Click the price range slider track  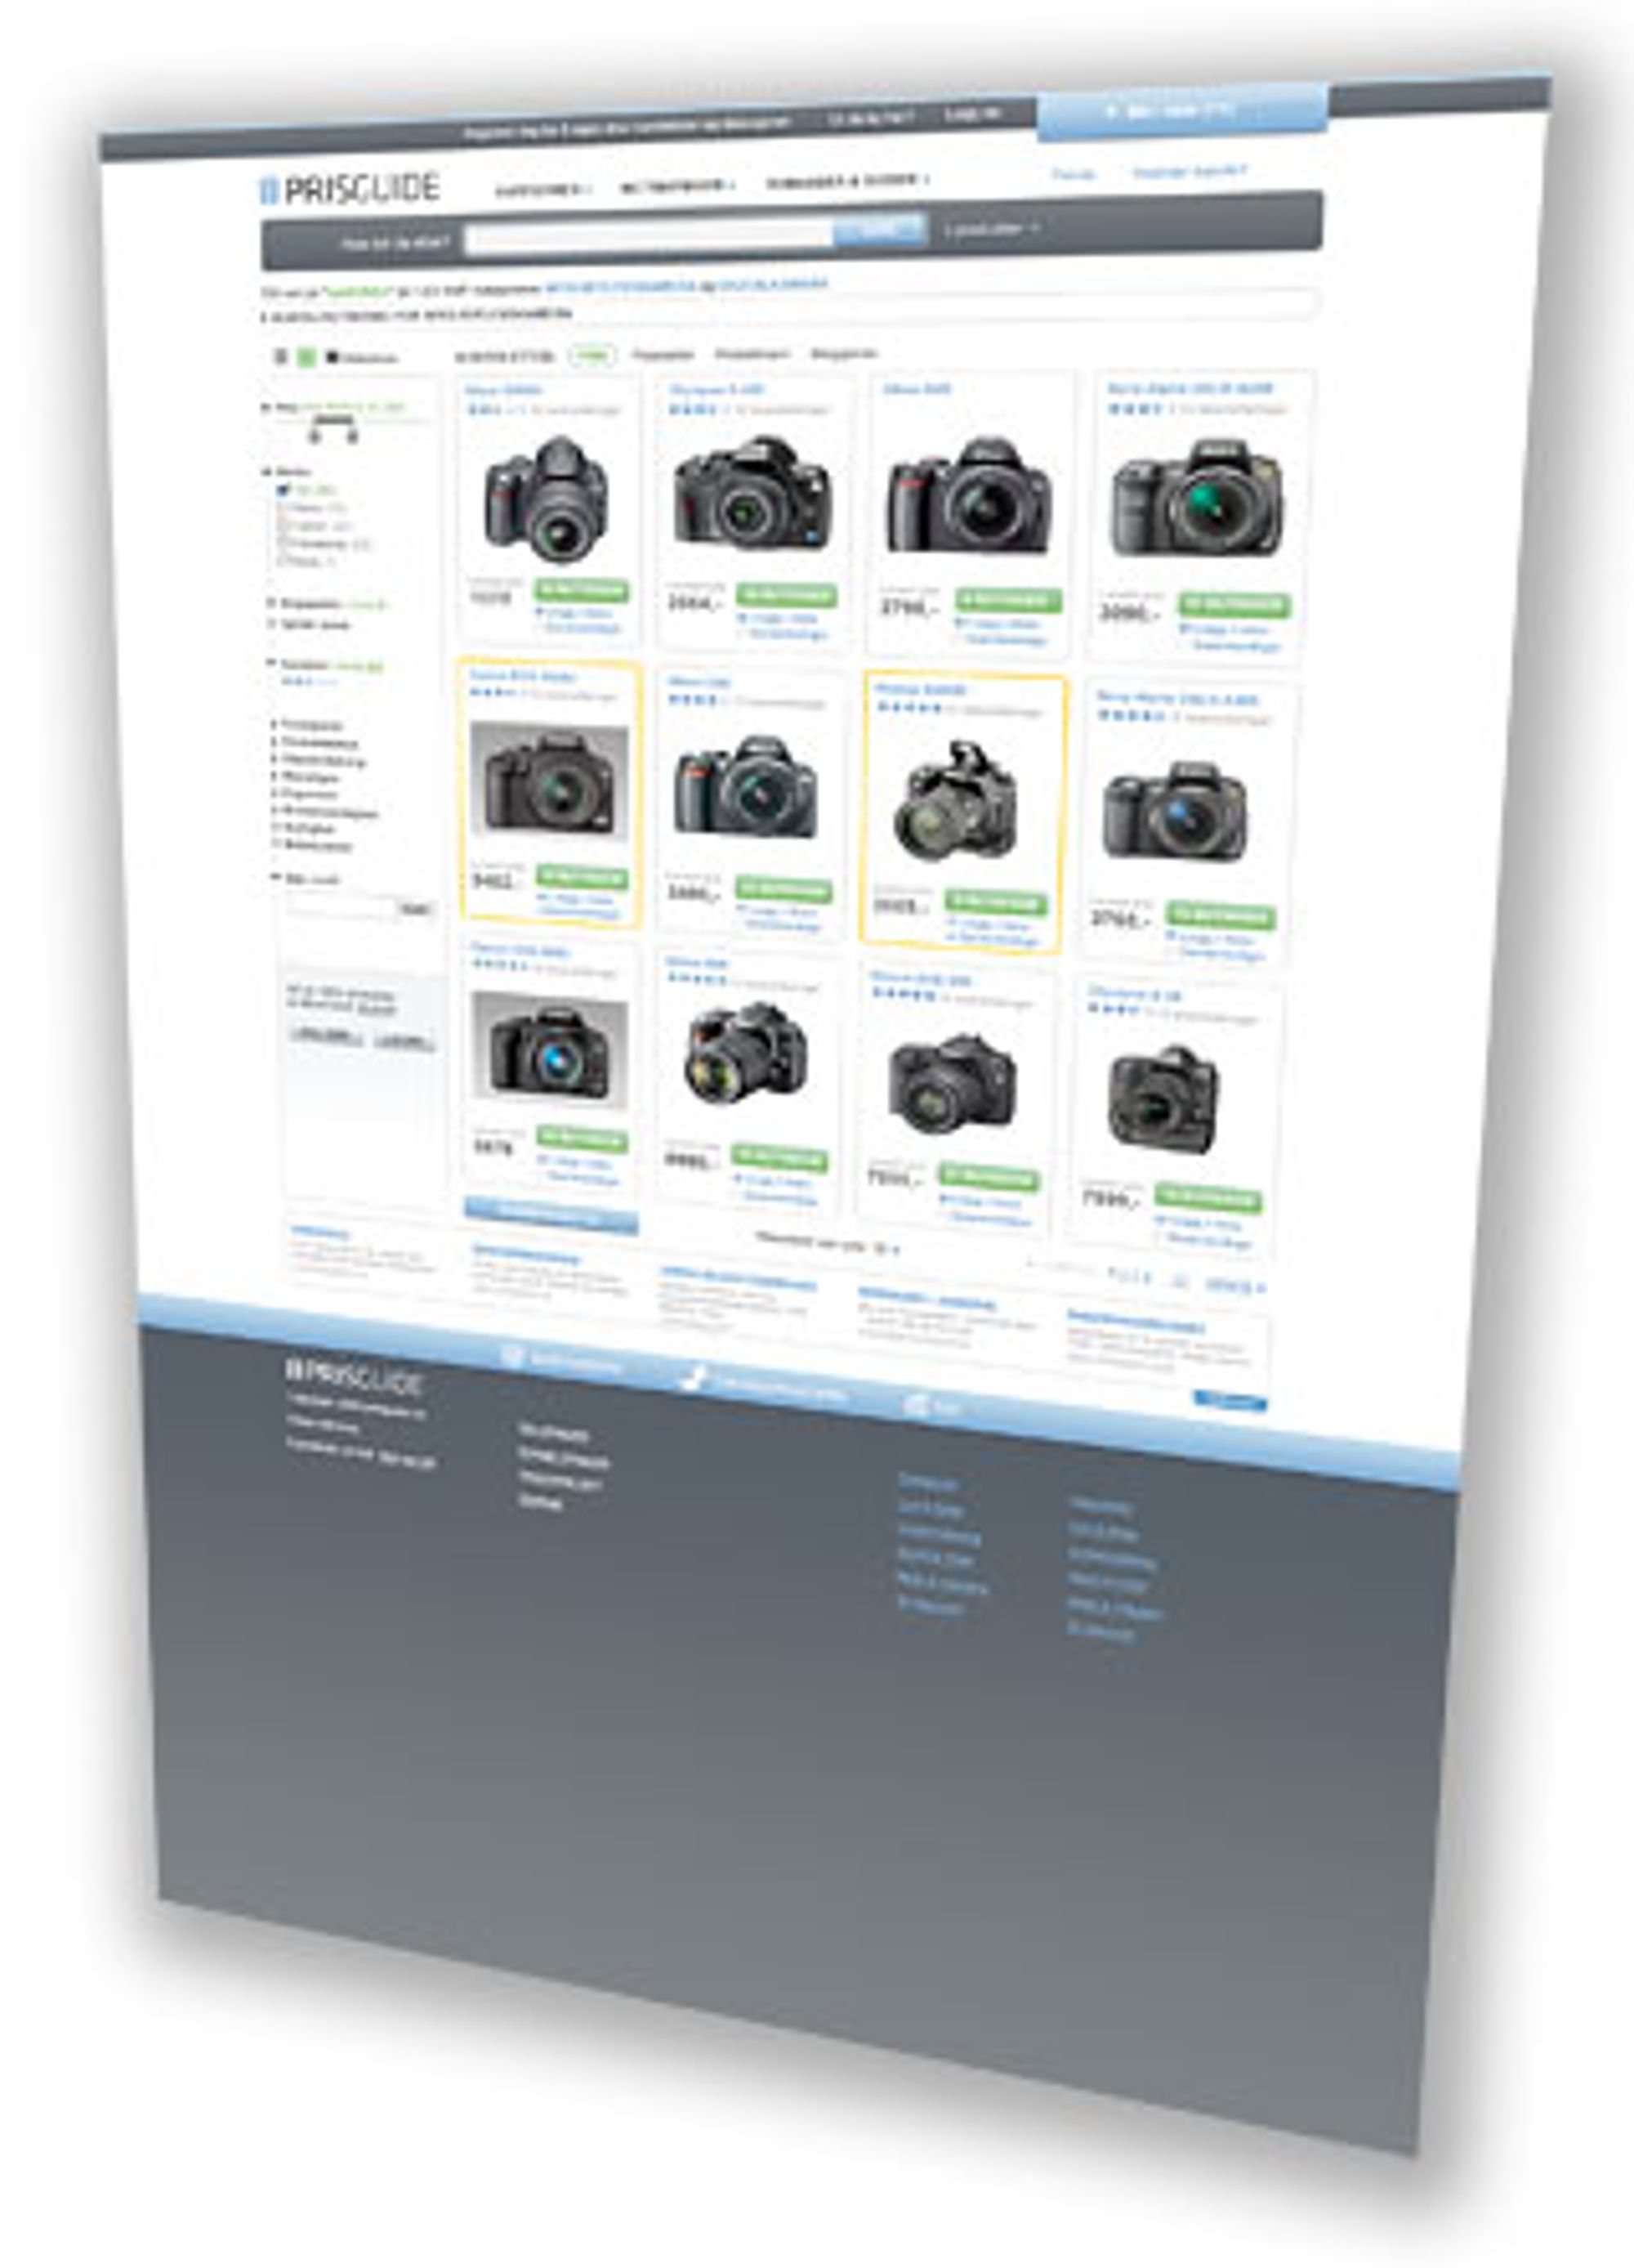pyautogui.click(x=350, y=421)
